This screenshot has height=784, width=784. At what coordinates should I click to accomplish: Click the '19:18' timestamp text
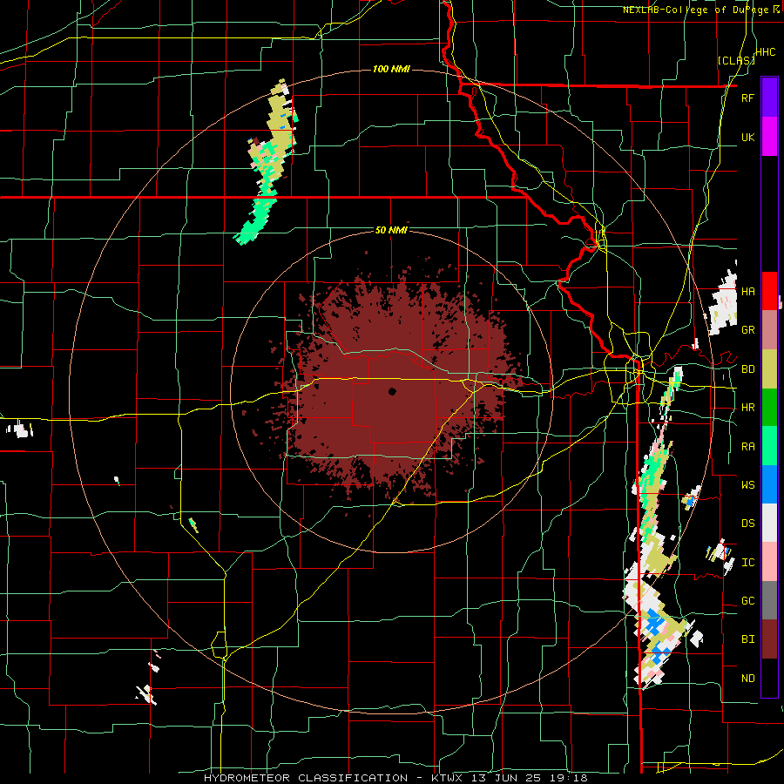(570, 778)
